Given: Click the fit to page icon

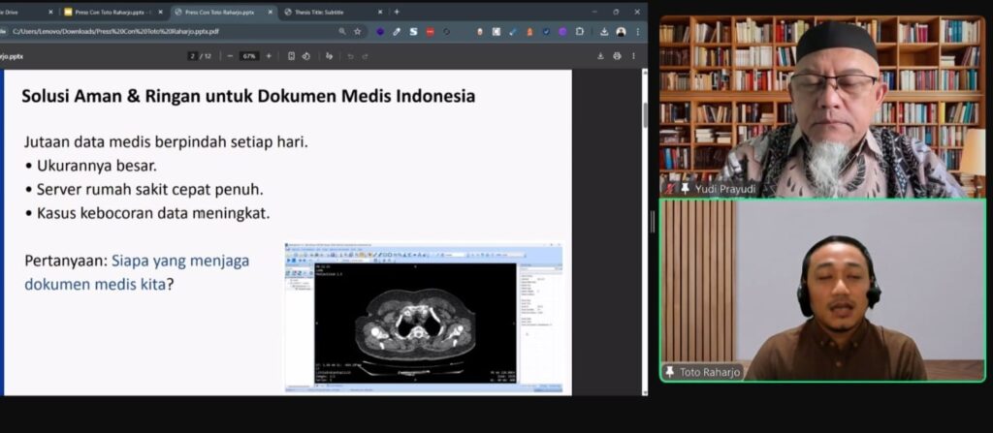Looking at the screenshot, I should (291, 56).
